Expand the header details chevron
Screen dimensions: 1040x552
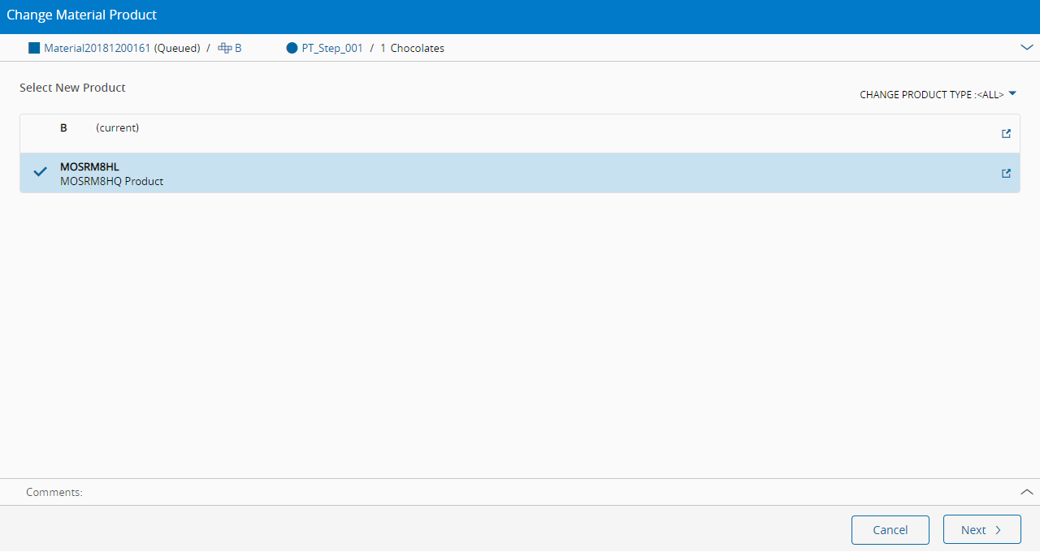coord(1026,48)
